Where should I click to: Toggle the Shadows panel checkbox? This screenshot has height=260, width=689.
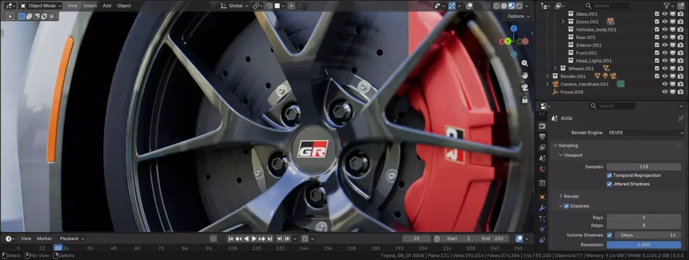coord(567,206)
